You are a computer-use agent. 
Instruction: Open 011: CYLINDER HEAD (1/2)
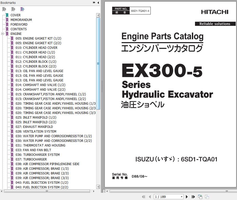(x=35, y=52)
